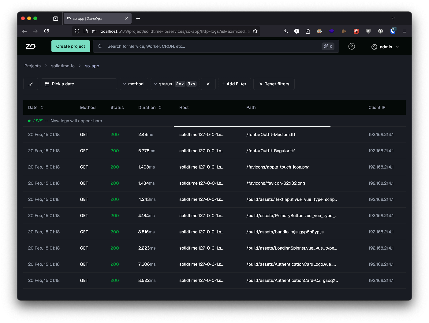The image size is (429, 323).
Task: Click the tab list dropdown chevron
Action: coord(393,18)
